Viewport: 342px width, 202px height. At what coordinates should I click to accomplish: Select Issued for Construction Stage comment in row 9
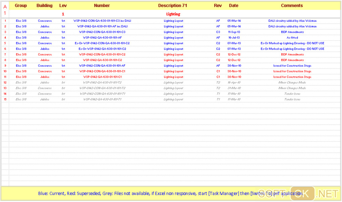click(x=292, y=66)
